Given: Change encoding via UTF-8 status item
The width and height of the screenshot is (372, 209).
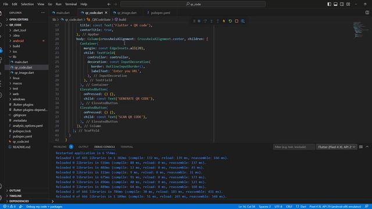Looking at the screenshot, I should click(x=278, y=207).
